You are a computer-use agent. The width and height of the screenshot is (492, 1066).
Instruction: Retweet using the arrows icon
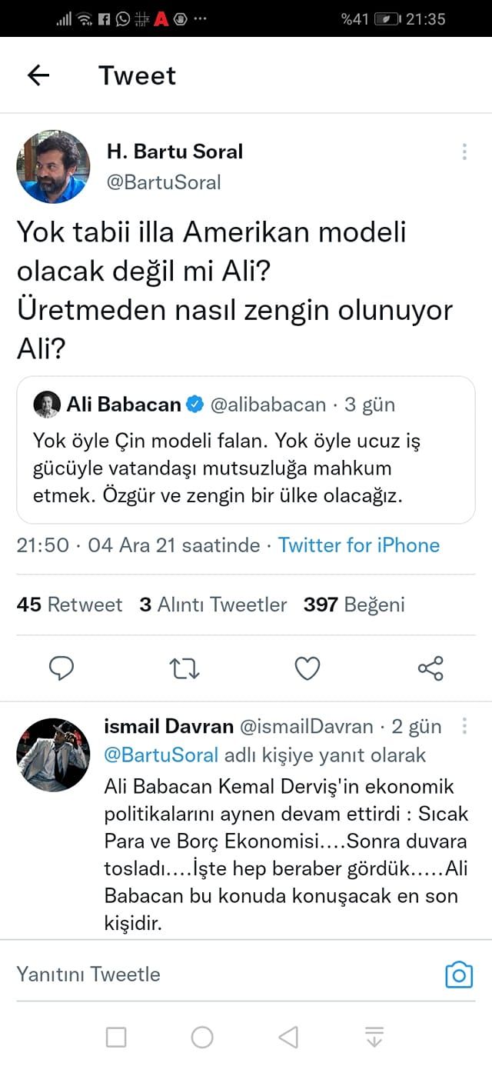pyautogui.click(x=184, y=669)
